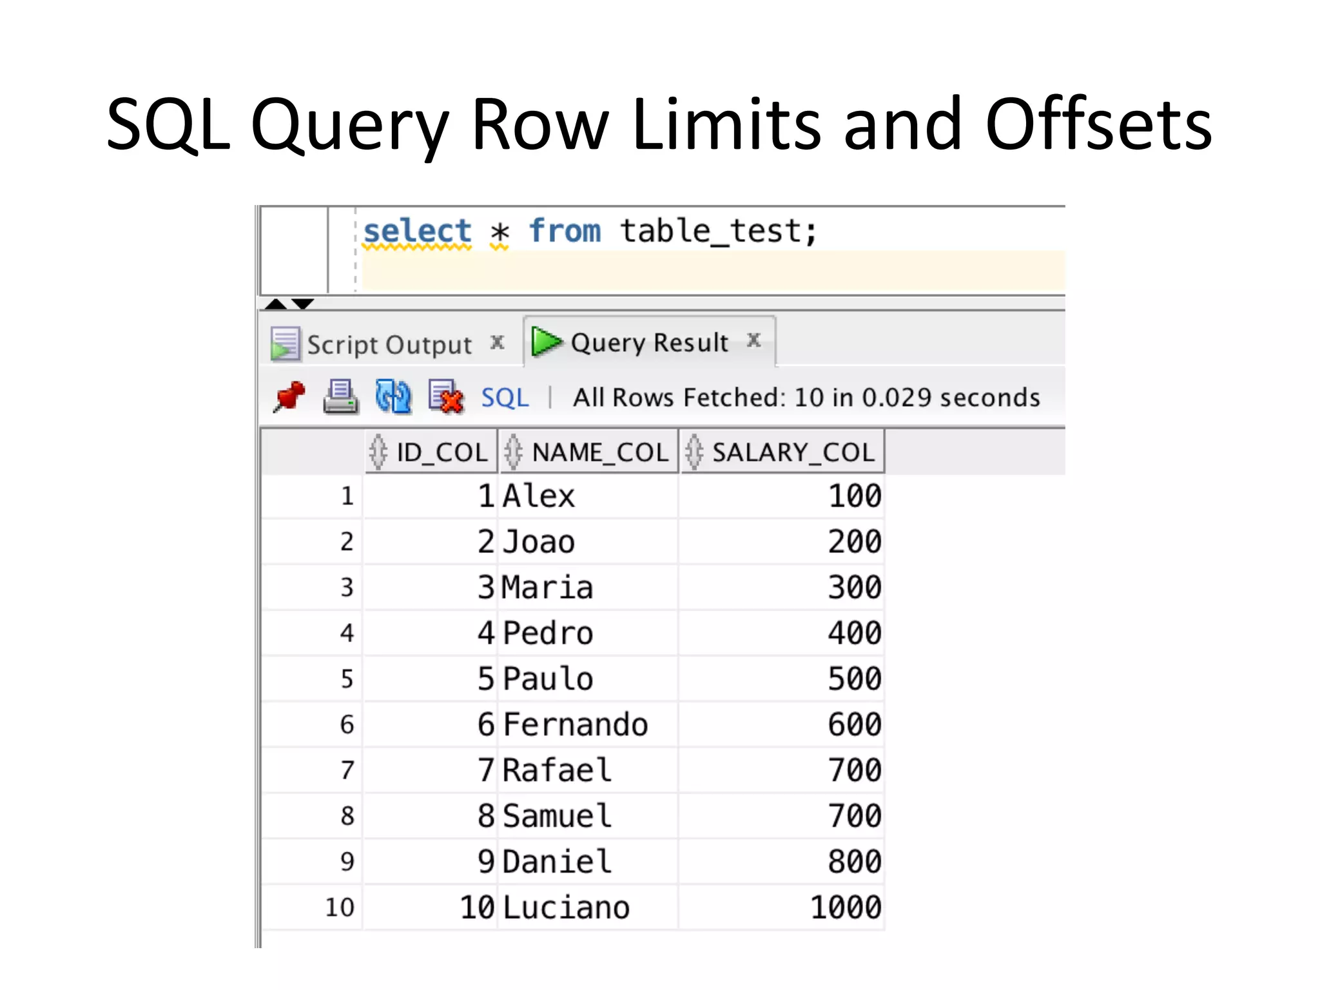Click the blue SQL link
Viewport: 1320px width, 990px height.
click(x=505, y=398)
